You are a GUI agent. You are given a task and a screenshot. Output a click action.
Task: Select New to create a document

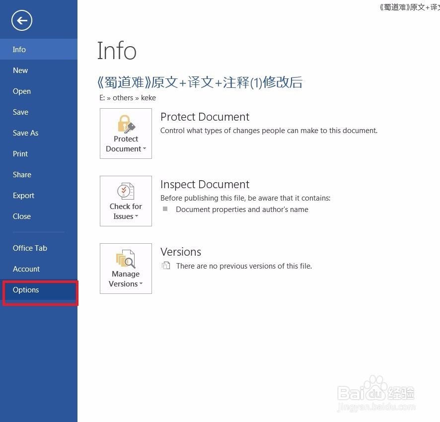20,70
